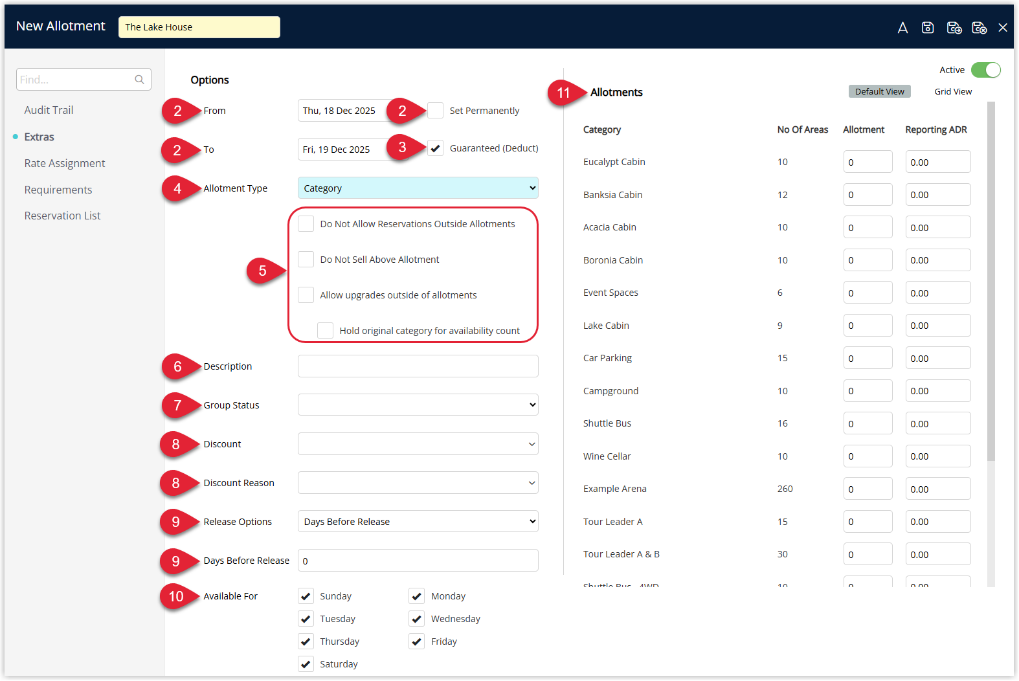The image size is (1019, 681).
Task: Click Car Parking Allotment field
Action: coord(868,358)
